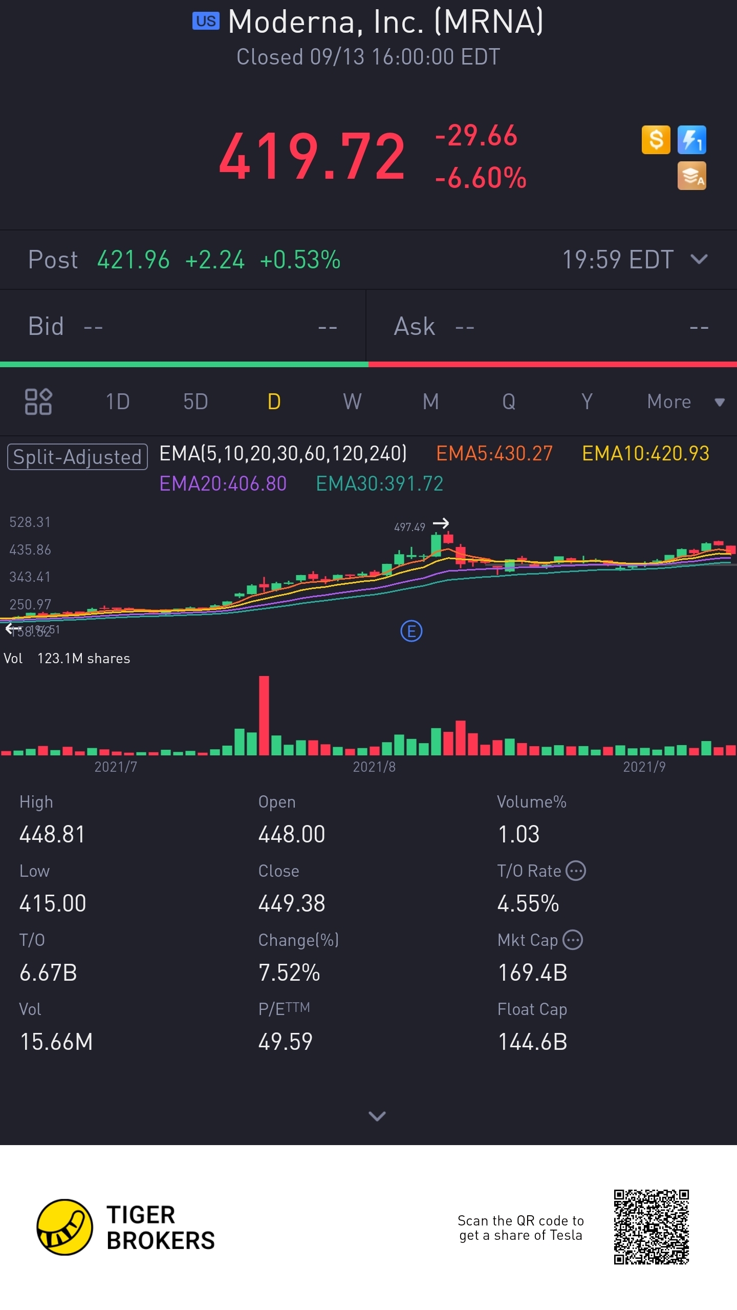Open the EMA(5,10,20,30,60,120,240) indicator settings
This screenshot has width=737, height=1310.
pos(283,453)
